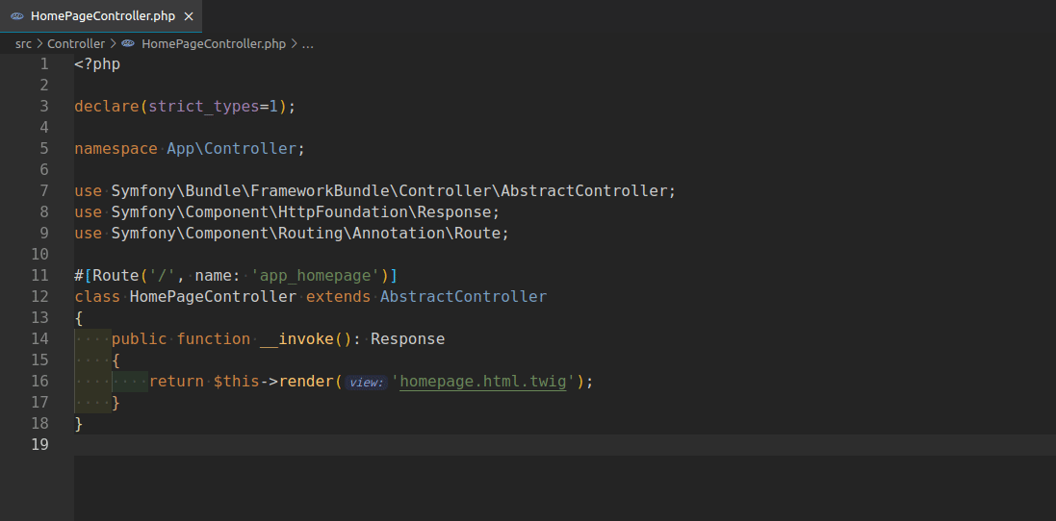Click the 'Response' return type
1056x521 pixels.
[x=407, y=338]
